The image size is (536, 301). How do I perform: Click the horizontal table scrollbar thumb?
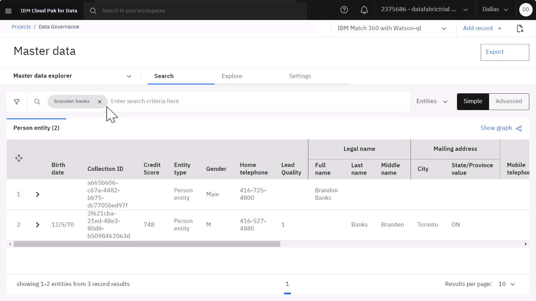[147, 244]
